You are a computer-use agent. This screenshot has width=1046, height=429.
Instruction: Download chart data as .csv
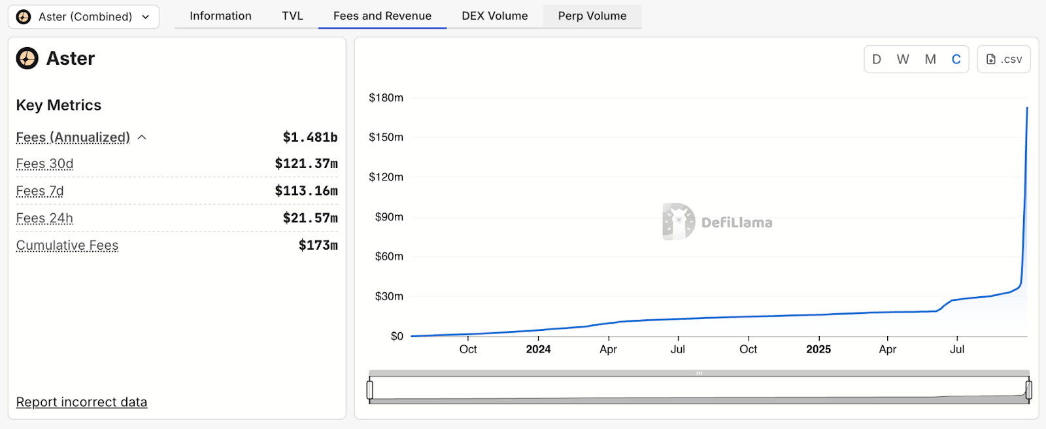(x=1004, y=60)
